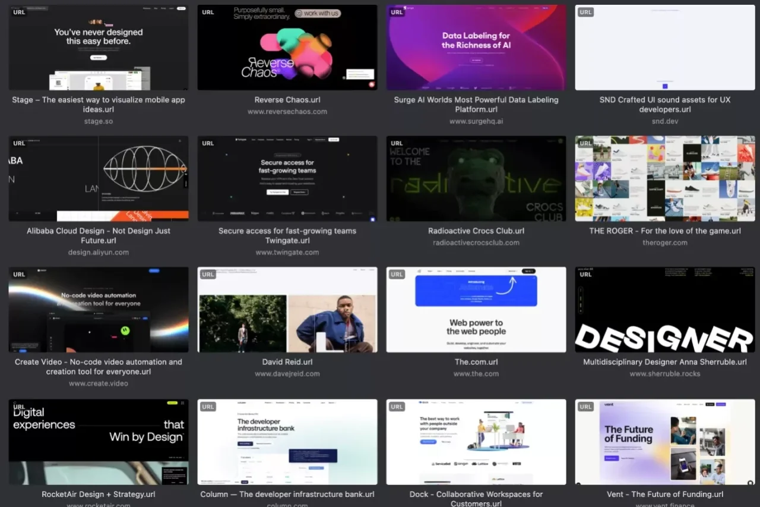Click file name 'Dock - Collaborative Workspaces for Customers.url'
Viewport: 760px width, 507px height.
click(x=476, y=499)
